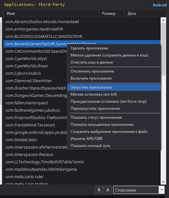Click the A button at bottom
Viewport: 169px width, 198px height.
[108, 190]
